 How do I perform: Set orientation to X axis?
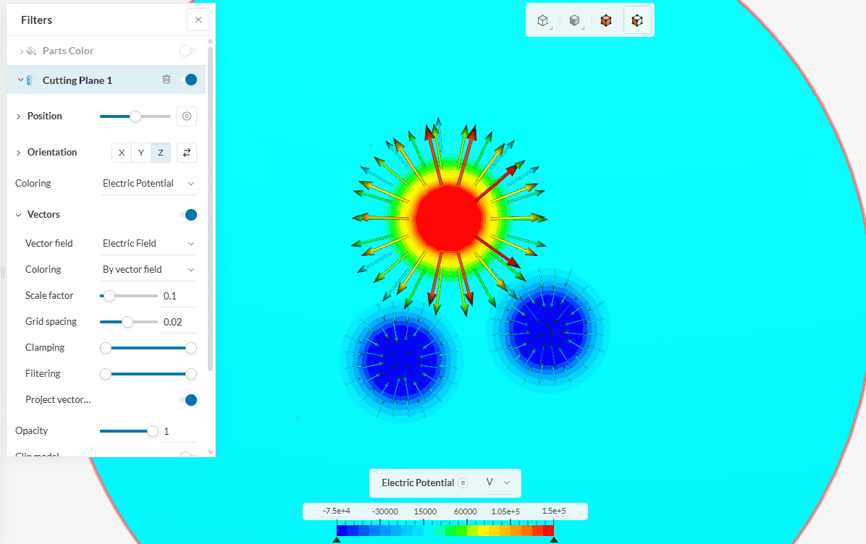point(122,153)
